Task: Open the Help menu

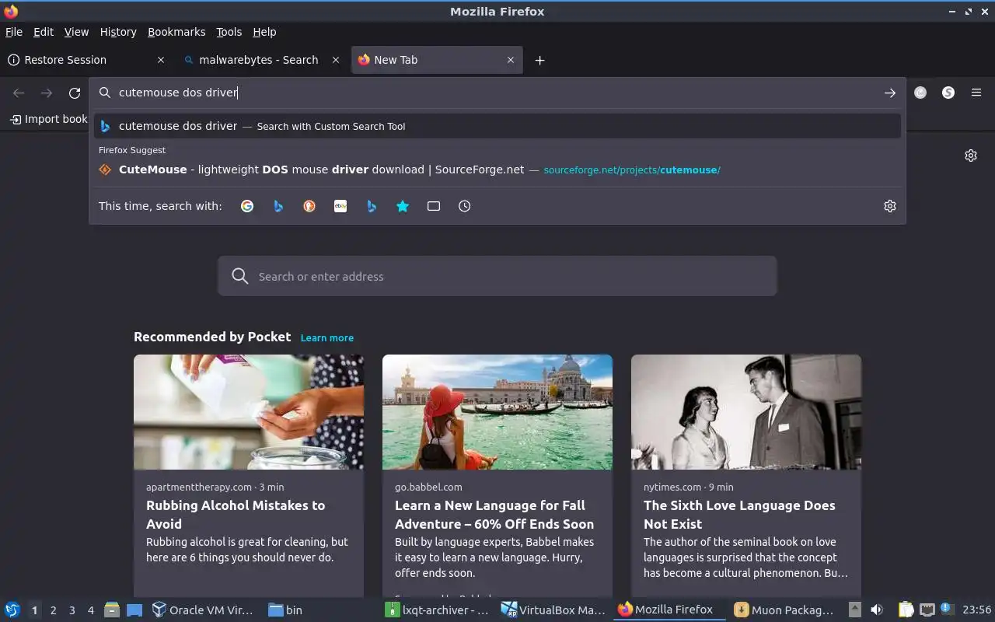Action: point(264,32)
